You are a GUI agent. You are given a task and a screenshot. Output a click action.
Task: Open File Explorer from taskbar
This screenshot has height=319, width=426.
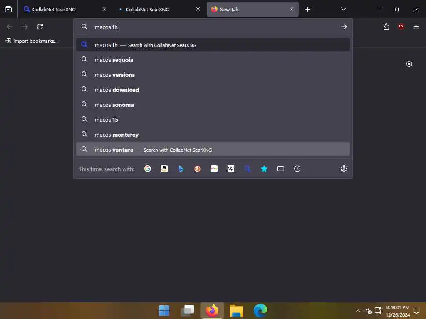point(236,311)
